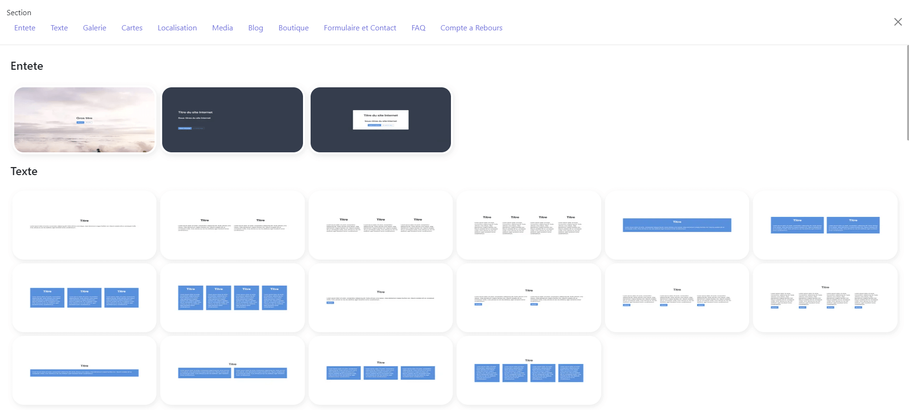Insert the titled single blue bar template
The height and width of the screenshot is (410, 909).
coord(84,370)
